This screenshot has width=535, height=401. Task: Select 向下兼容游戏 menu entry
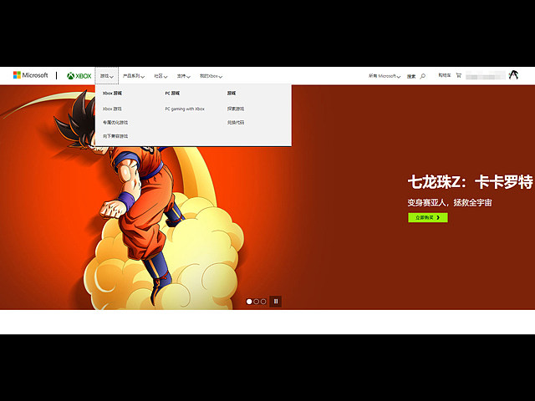pos(115,136)
